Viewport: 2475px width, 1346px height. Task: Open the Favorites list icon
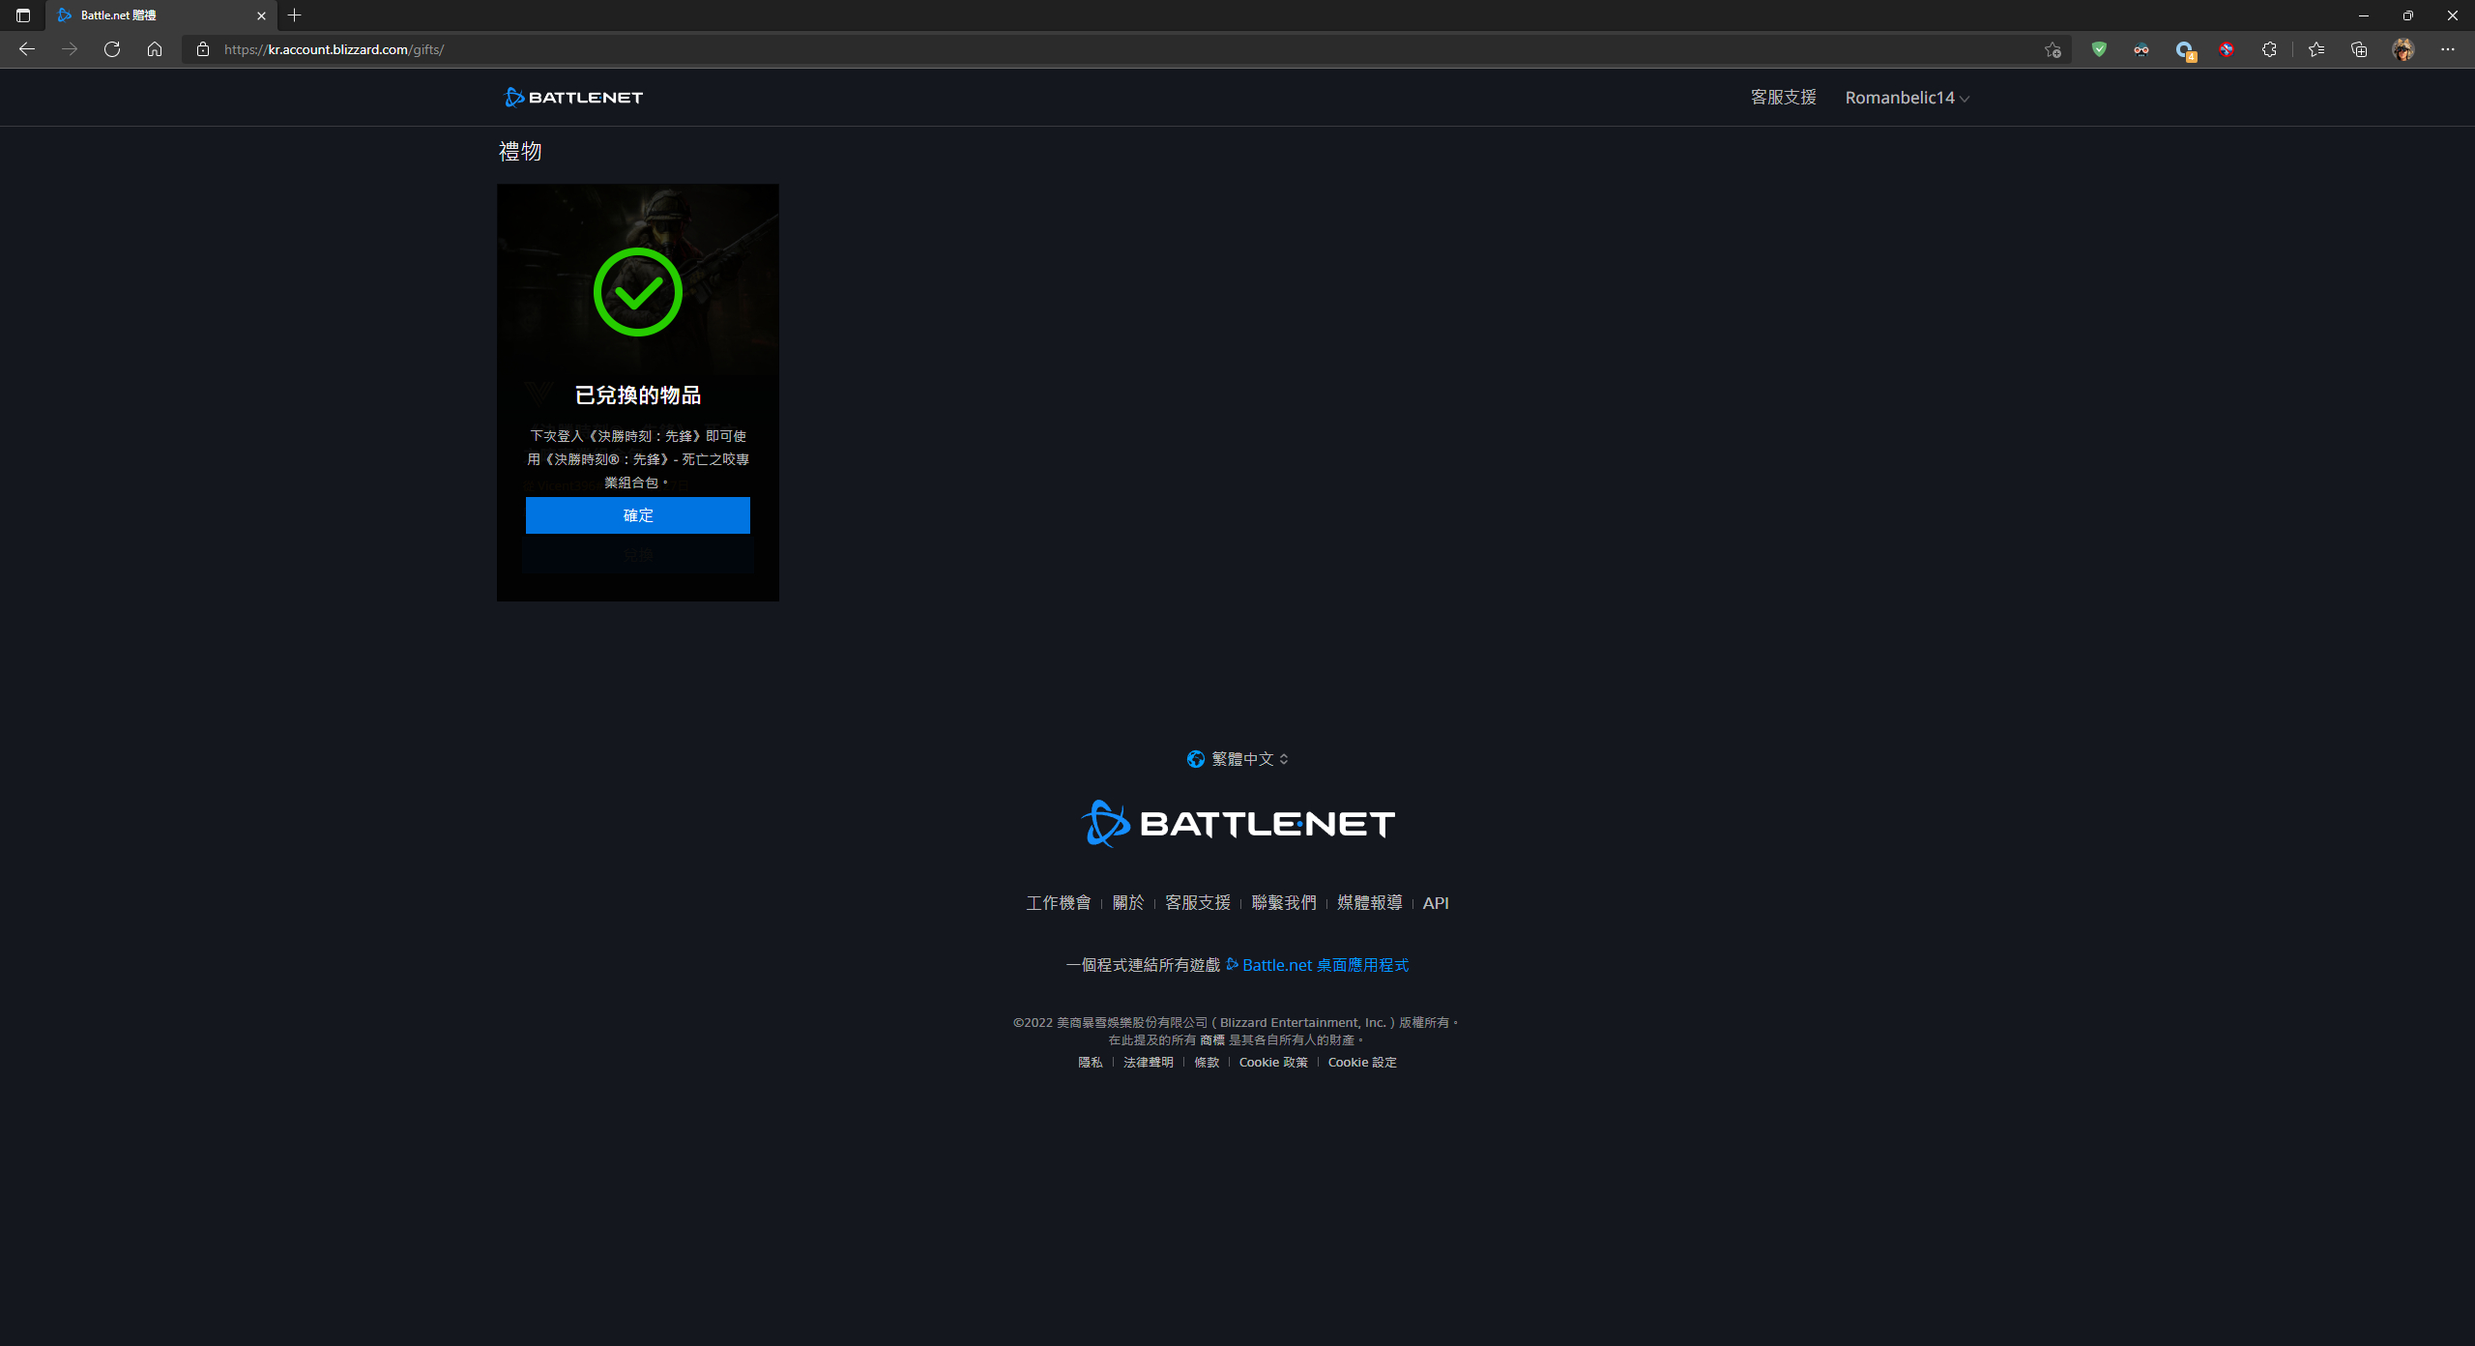pyautogui.click(x=2316, y=49)
